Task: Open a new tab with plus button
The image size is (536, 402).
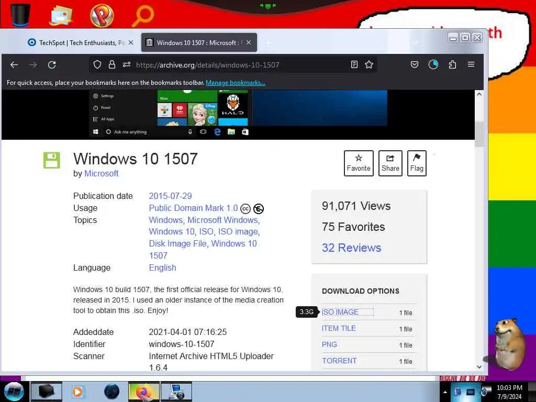Action: (269, 43)
